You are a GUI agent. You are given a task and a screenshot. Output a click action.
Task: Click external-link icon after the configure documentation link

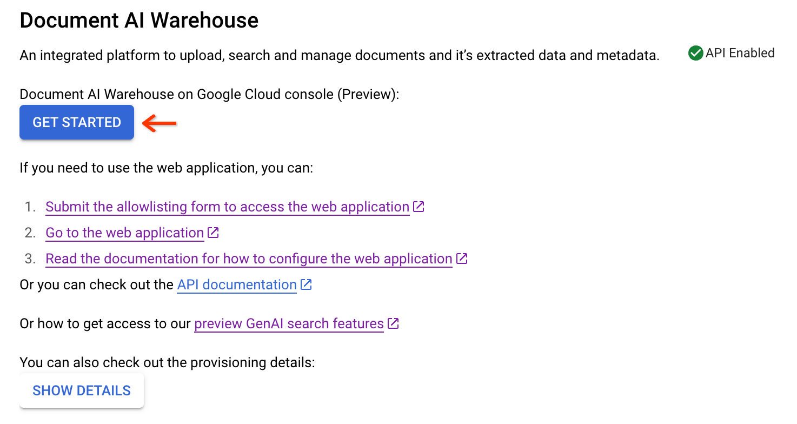(x=461, y=259)
